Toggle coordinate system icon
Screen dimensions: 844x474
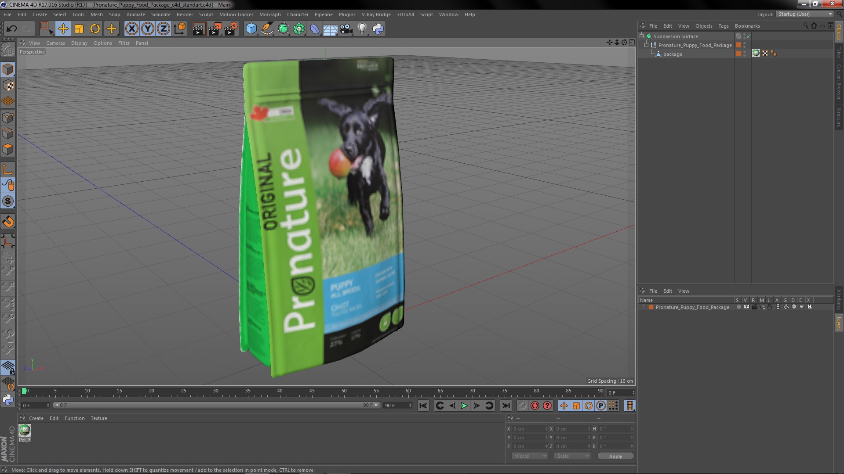tap(180, 29)
